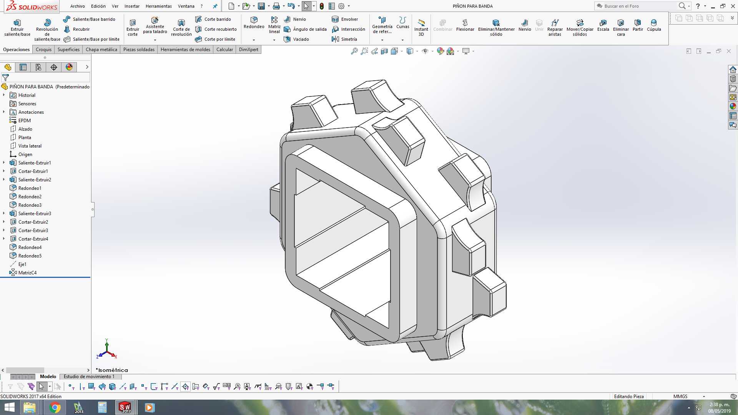Select the Mover/Copiar sólidos tool
The width and height of the screenshot is (738, 415).
tap(580, 28)
